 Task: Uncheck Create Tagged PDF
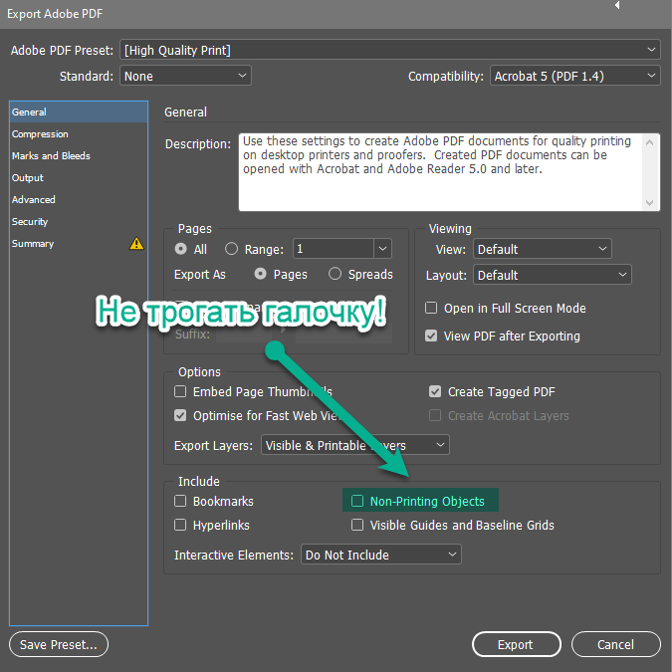(435, 391)
